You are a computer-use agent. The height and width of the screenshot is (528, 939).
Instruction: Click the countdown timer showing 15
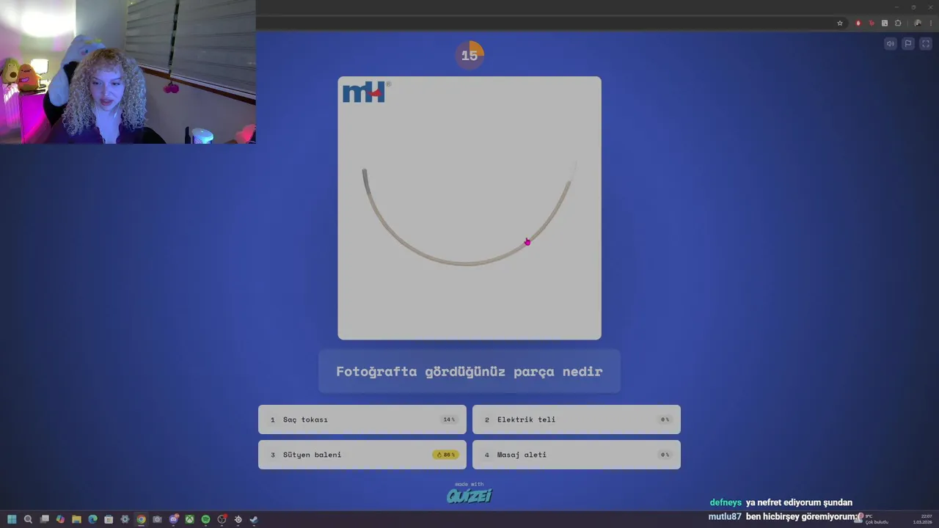click(x=469, y=55)
